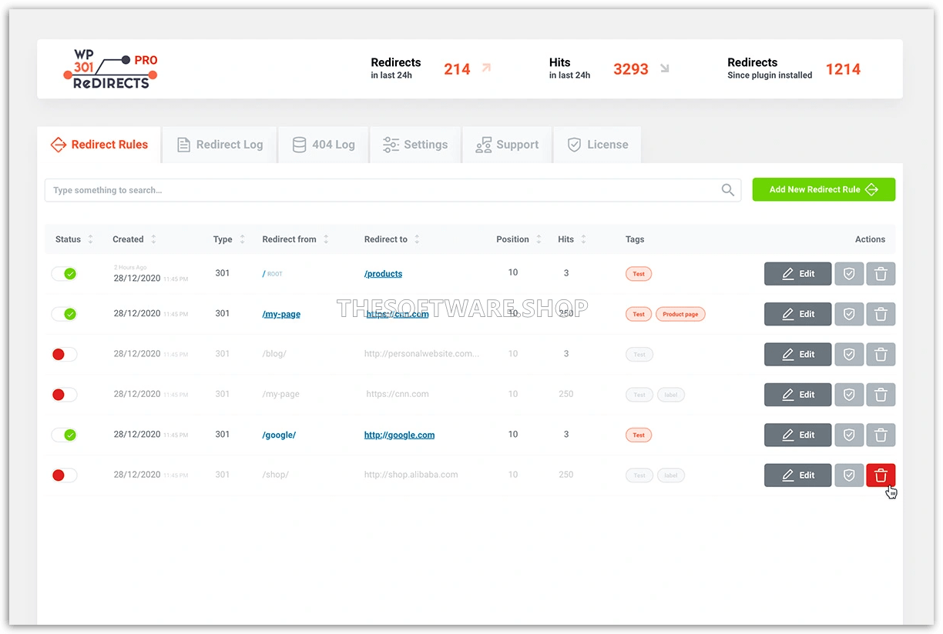Click the search input field

pos(308,189)
